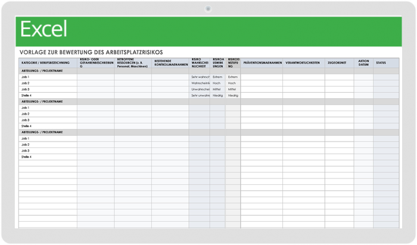Select the 'Aktion Datum' column header
This screenshot has height=245, width=417.
(x=363, y=63)
